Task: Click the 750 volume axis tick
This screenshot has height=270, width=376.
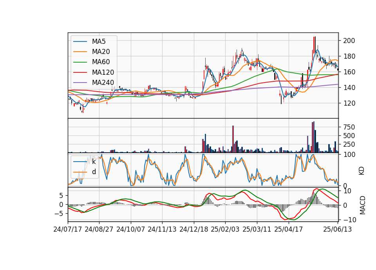Action: click(349, 127)
